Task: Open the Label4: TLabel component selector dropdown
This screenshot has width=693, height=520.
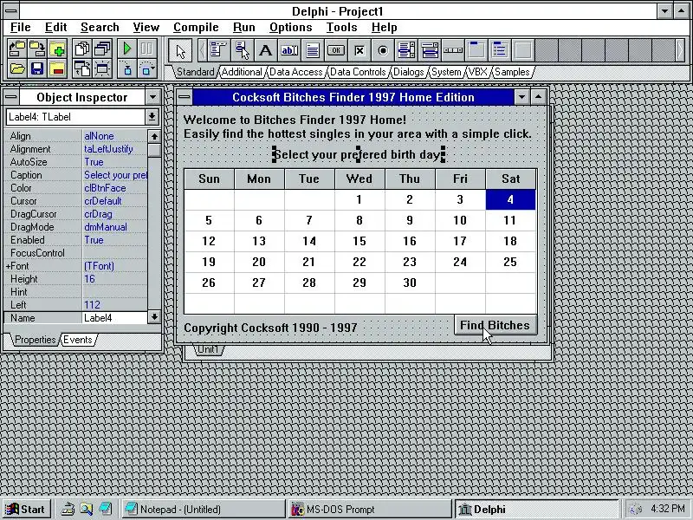Action: [152, 117]
